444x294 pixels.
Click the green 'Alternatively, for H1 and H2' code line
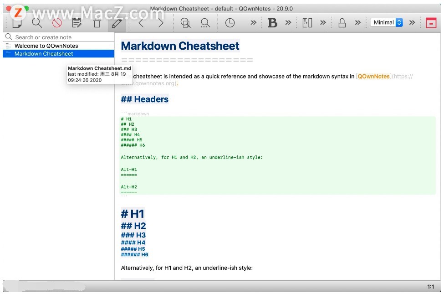click(x=192, y=157)
